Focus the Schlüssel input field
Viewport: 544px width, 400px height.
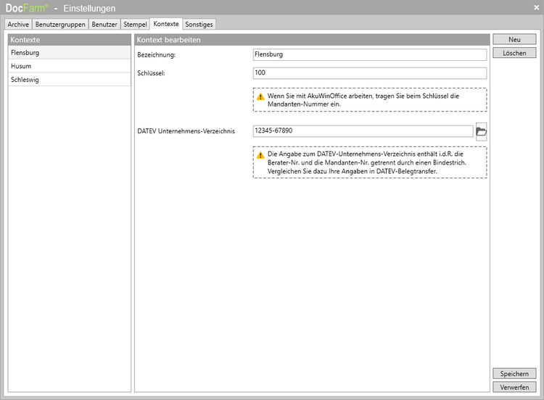pos(369,73)
